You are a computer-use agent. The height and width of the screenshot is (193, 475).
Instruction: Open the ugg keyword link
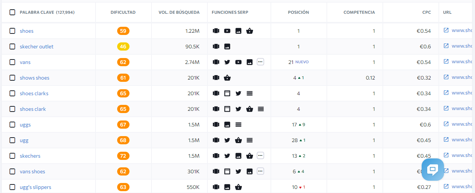(24, 140)
